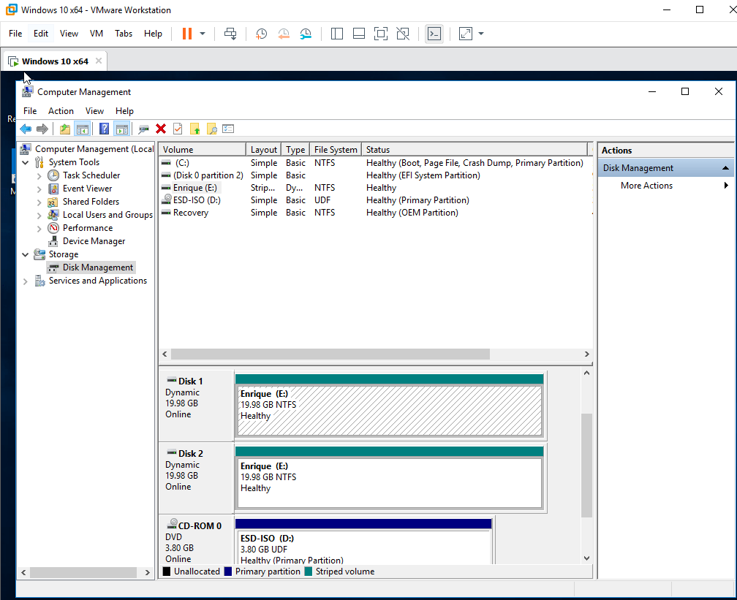The image size is (737, 600).
Task: Click the red X Delete toolbar icon
Action: pos(161,129)
